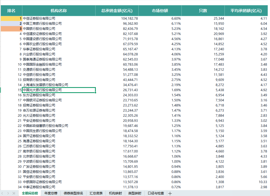Click the market share 5.23%

tap(176, 29)
